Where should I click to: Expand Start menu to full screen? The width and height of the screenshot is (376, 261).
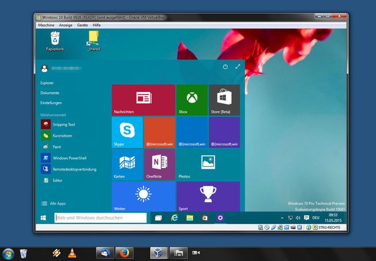coord(238,67)
